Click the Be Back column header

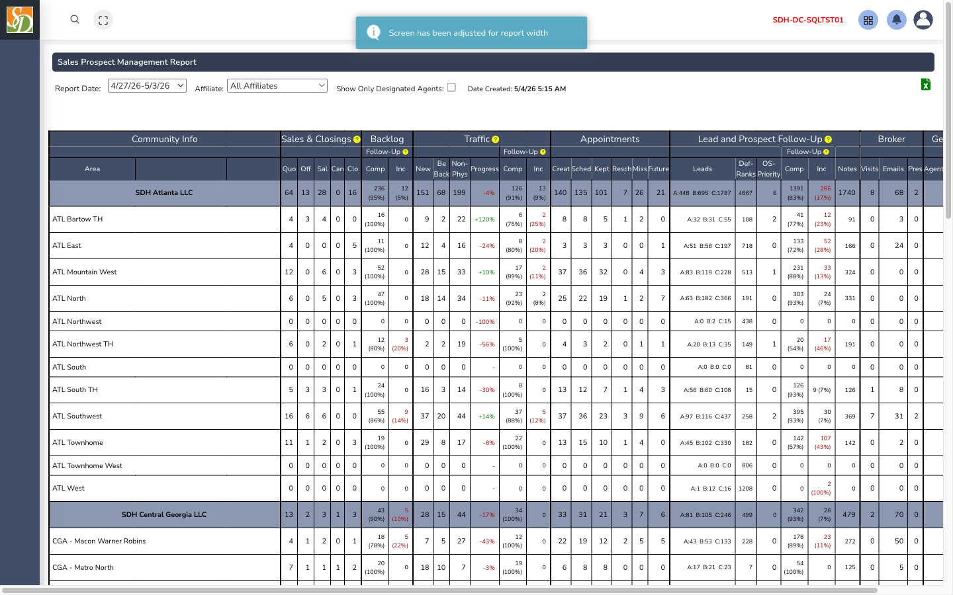pyautogui.click(x=441, y=169)
